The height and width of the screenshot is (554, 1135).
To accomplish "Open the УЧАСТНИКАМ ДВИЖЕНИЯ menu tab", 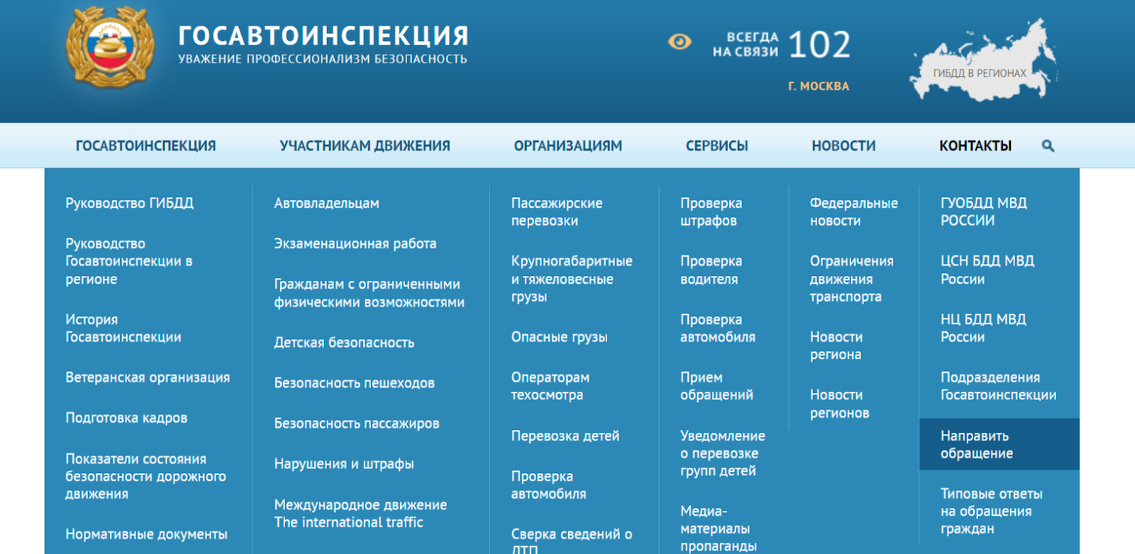I will click(x=365, y=146).
